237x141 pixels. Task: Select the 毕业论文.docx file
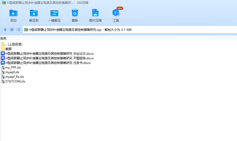click(50, 54)
